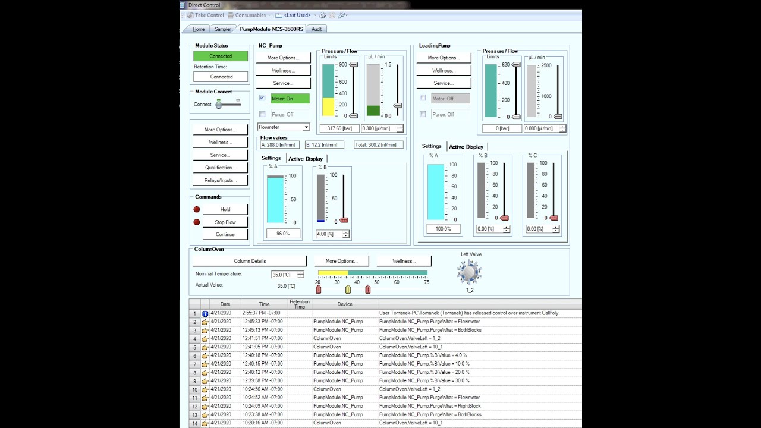Click NC_Pump Wellness button
This screenshot has height=428, width=761.
(x=283, y=71)
